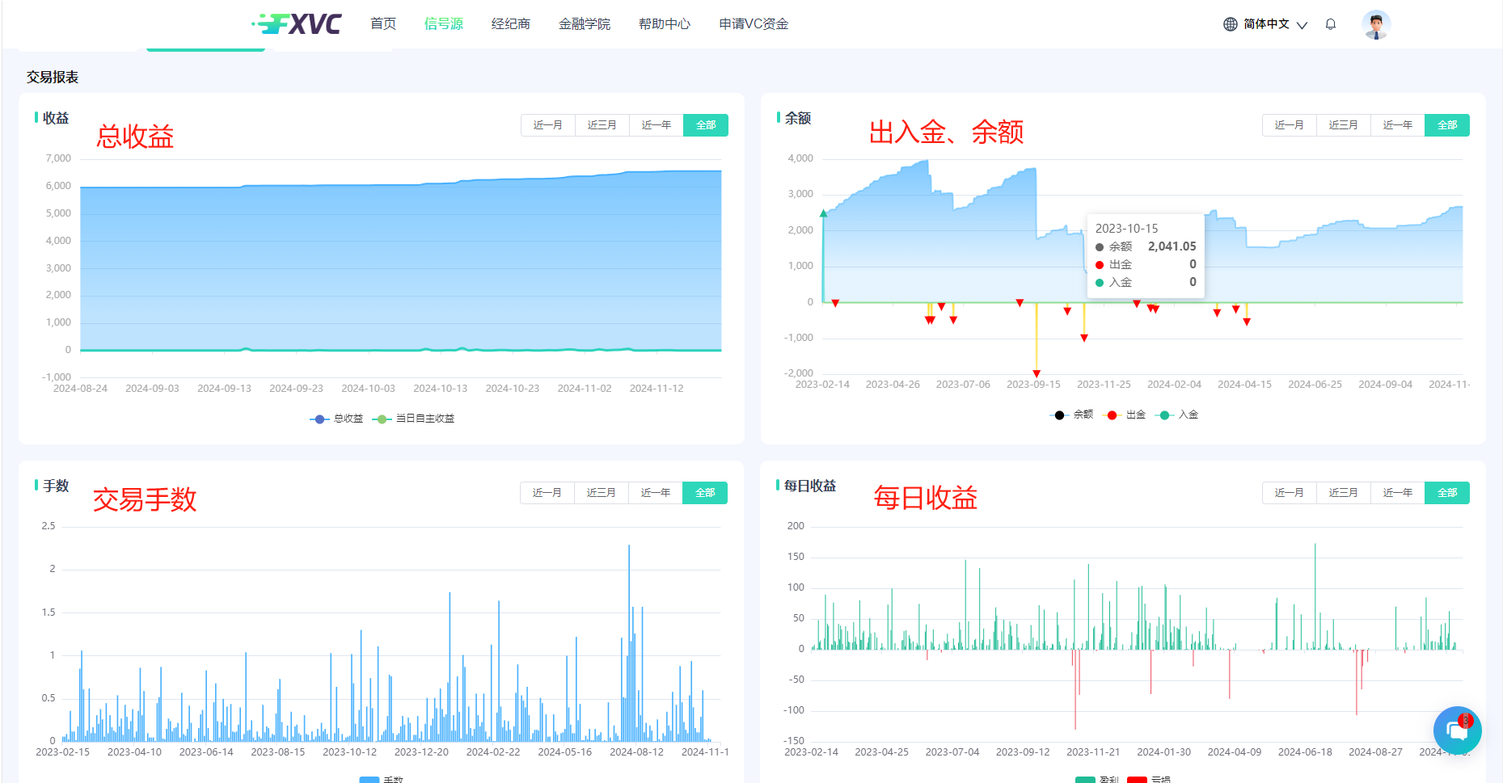
Task: Select 近三月 in the 余额 chart
Action: tap(1344, 125)
